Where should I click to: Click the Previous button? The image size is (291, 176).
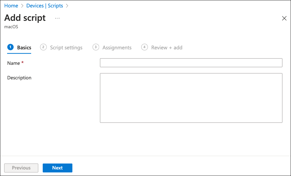coord(21,168)
